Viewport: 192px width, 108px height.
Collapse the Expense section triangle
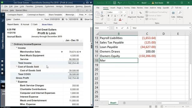(16, 81)
